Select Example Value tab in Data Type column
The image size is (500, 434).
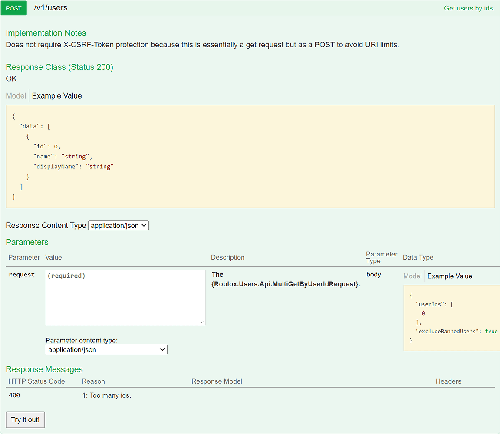coord(450,276)
